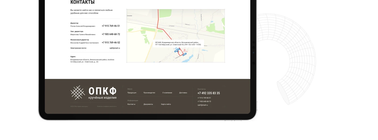Click deputy director's phone +7 905 648-68-72

111,34
